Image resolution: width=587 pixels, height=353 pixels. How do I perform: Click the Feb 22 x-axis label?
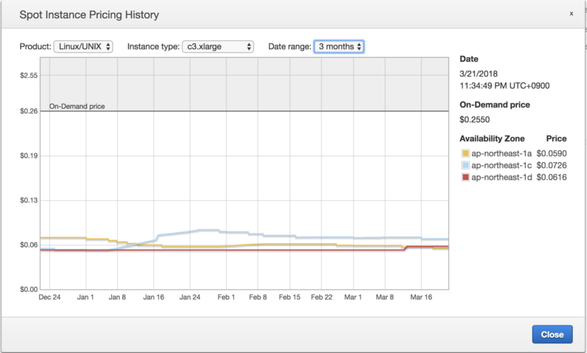pyautogui.click(x=321, y=297)
